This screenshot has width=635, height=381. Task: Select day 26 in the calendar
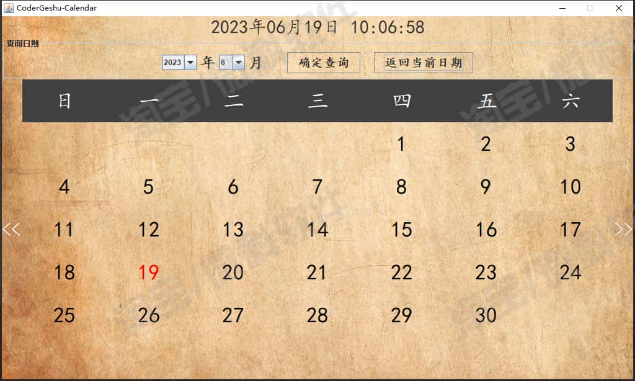[149, 315]
